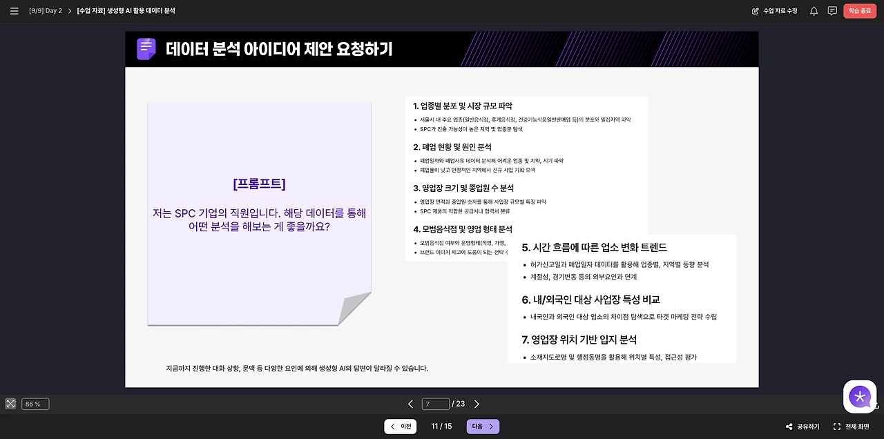
Task: Go to previous slide page arrow
Action: (410, 404)
